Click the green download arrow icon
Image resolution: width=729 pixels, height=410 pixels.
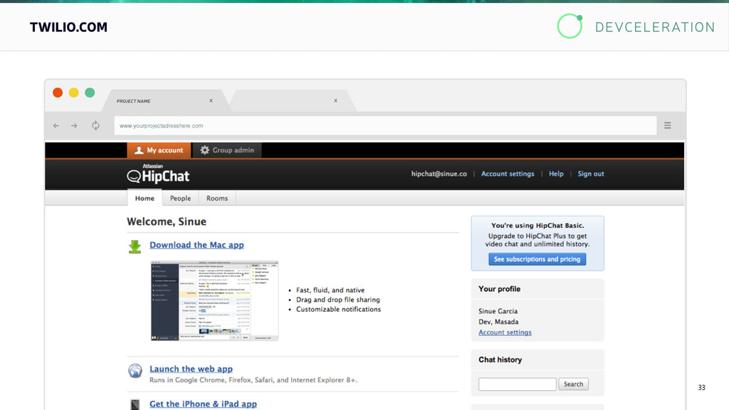[135, 246]
